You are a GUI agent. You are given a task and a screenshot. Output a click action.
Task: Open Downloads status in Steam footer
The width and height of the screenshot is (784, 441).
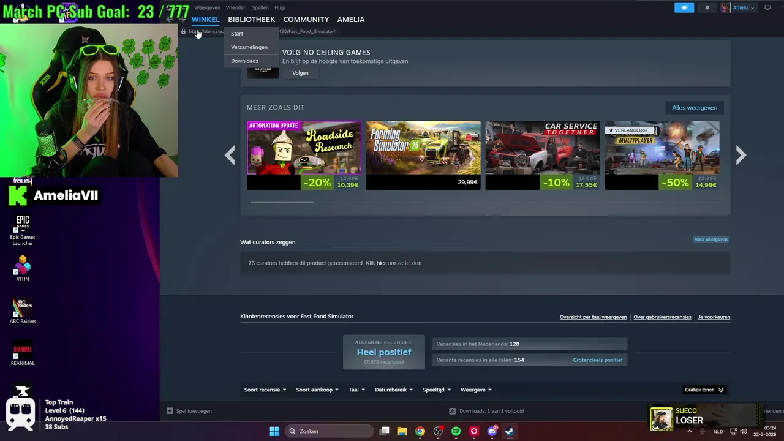486,411
